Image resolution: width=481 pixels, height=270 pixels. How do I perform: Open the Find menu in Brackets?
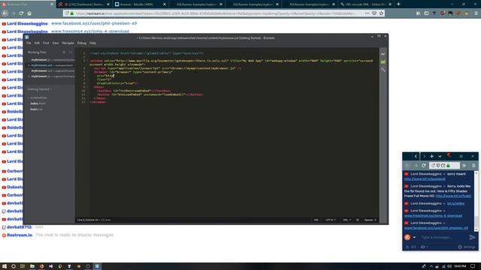point(46,43)
